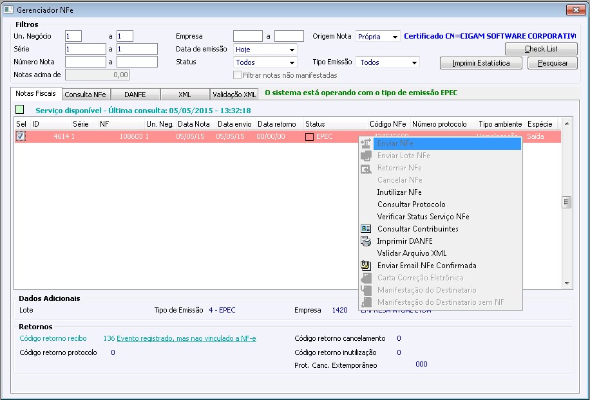Click the Imprimir Estatística button
The image size is (590, 400).
pos(481,63)
